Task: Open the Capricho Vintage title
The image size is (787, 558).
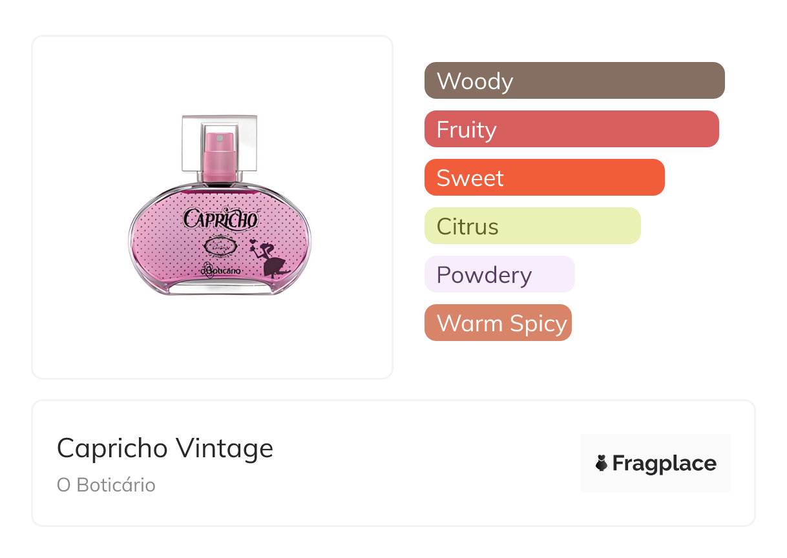Action: coord(165,448)
